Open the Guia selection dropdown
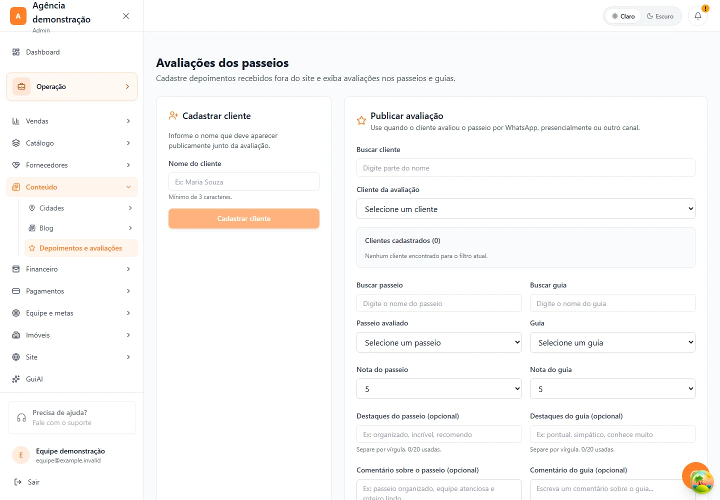 [612, 342]
